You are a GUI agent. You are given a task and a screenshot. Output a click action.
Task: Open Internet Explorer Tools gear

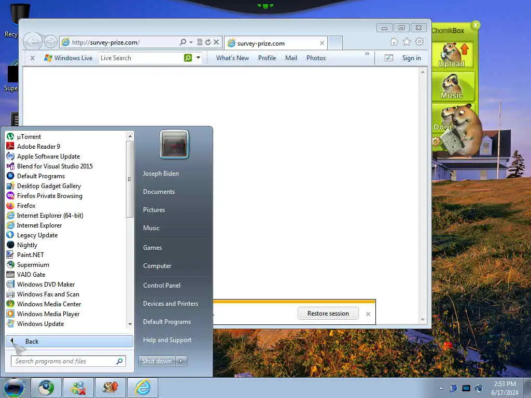(420, 41)
